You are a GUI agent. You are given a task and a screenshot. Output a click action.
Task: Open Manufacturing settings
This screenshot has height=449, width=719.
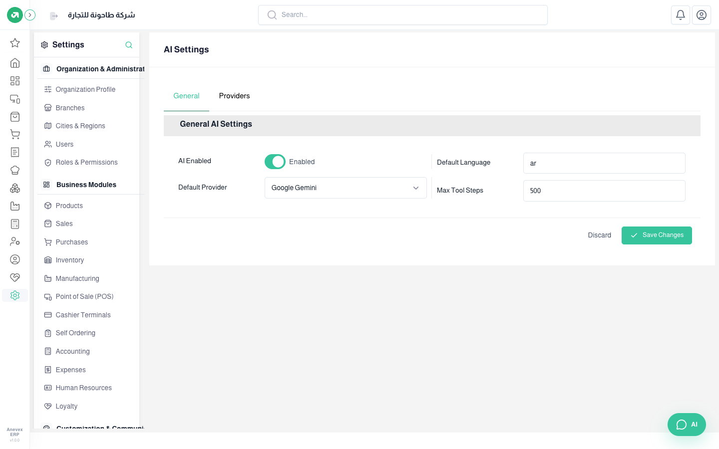pyautogui.click(x=77, y=278)
